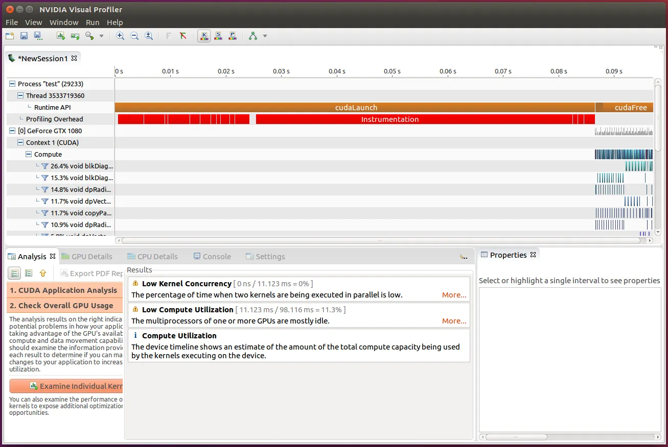Click the Examine Individual Kernels button
This screenshot has width=668, height=447.
click(66, 386)
